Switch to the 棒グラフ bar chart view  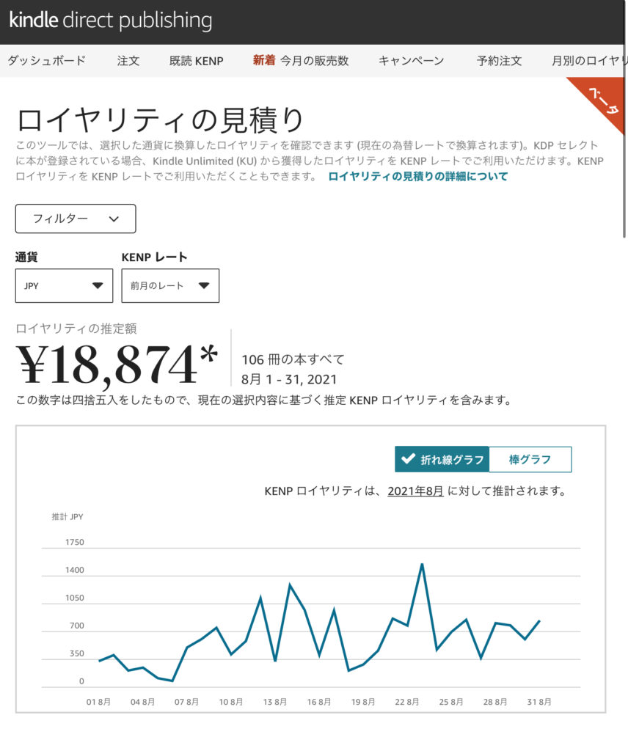click(x=530, y=459)
